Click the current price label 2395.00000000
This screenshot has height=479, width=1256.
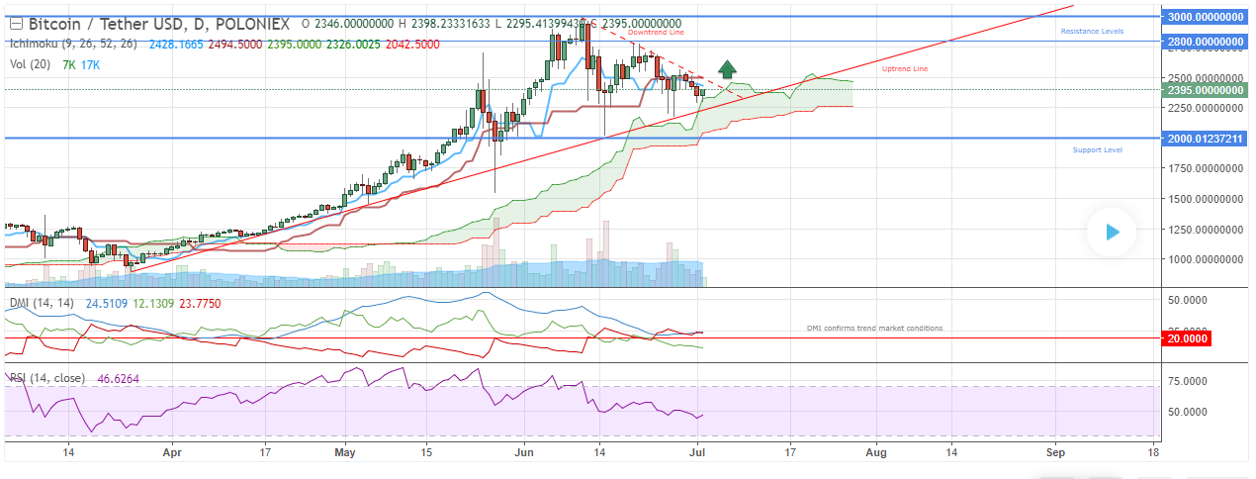tap(1203, 90)
